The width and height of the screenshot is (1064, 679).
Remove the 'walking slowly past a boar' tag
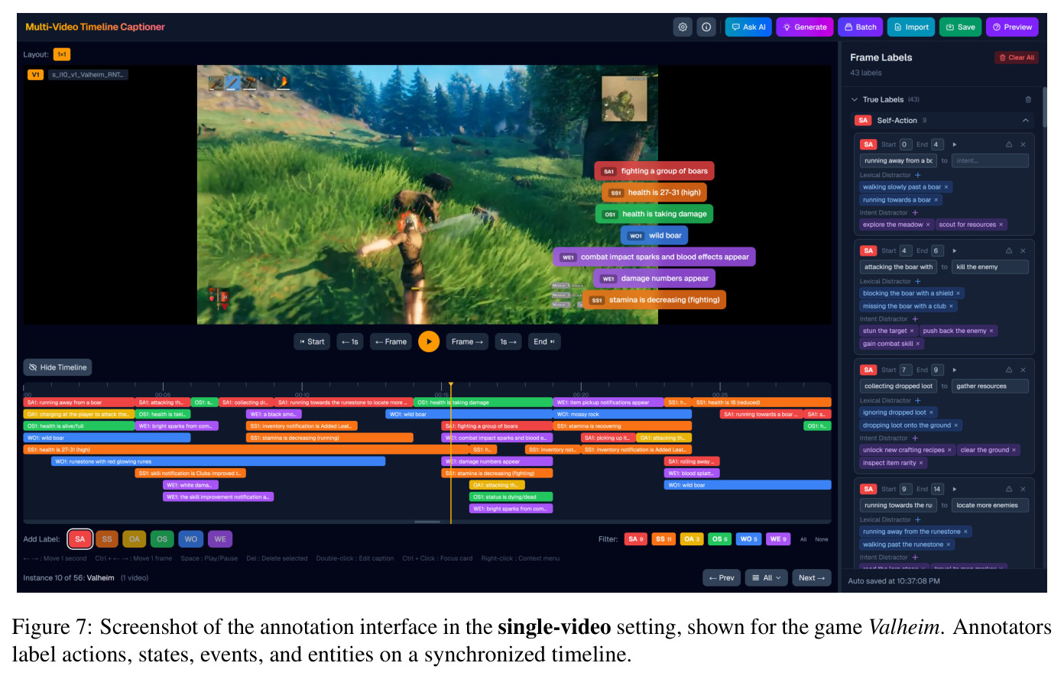pos(946,187)
